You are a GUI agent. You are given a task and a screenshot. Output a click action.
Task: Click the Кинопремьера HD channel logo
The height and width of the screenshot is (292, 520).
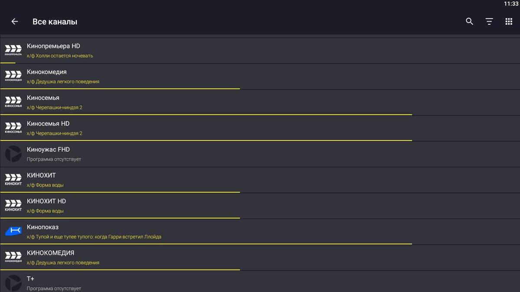[x=13, y=50]
